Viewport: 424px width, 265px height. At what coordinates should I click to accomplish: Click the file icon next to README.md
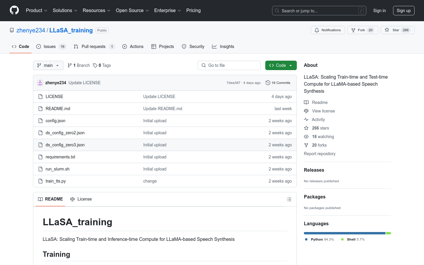pos(41,109)
